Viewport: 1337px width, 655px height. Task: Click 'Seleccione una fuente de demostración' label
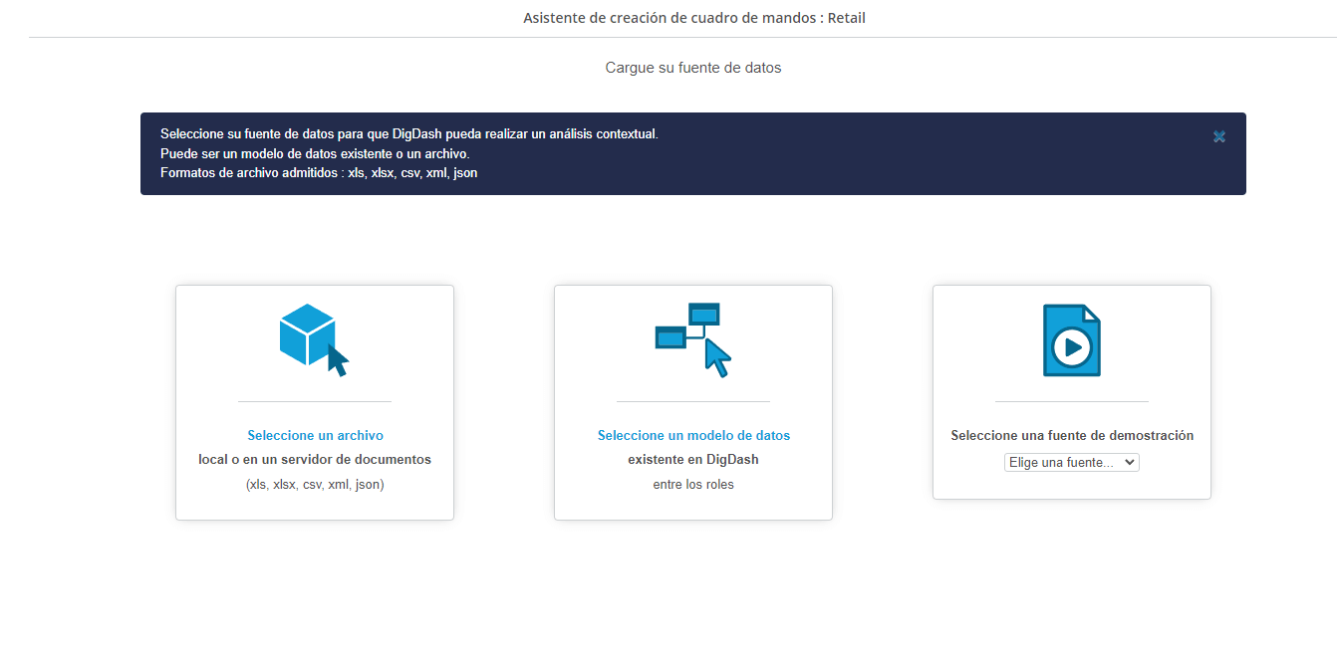point(1072,435)
